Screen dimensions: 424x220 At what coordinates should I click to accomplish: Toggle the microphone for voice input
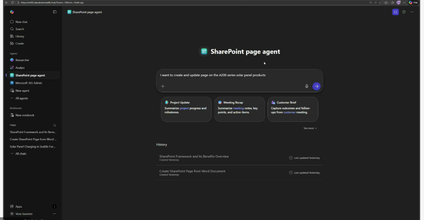point(307,86)
